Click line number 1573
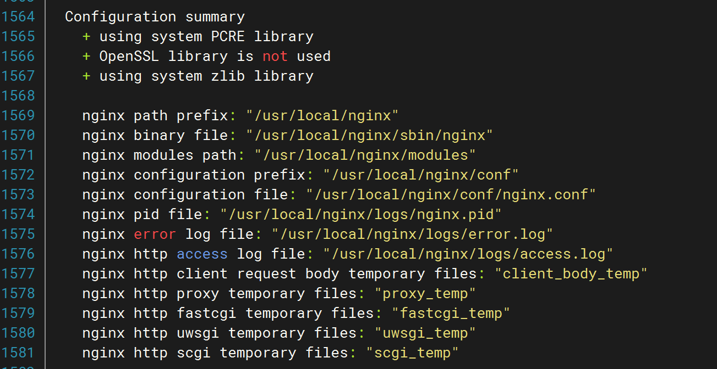Screen dimensions: 717x369 [18, 195]
